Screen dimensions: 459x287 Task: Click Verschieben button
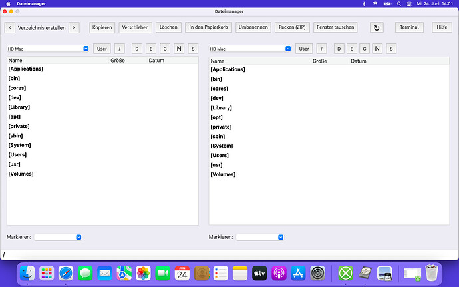point(135,27)
